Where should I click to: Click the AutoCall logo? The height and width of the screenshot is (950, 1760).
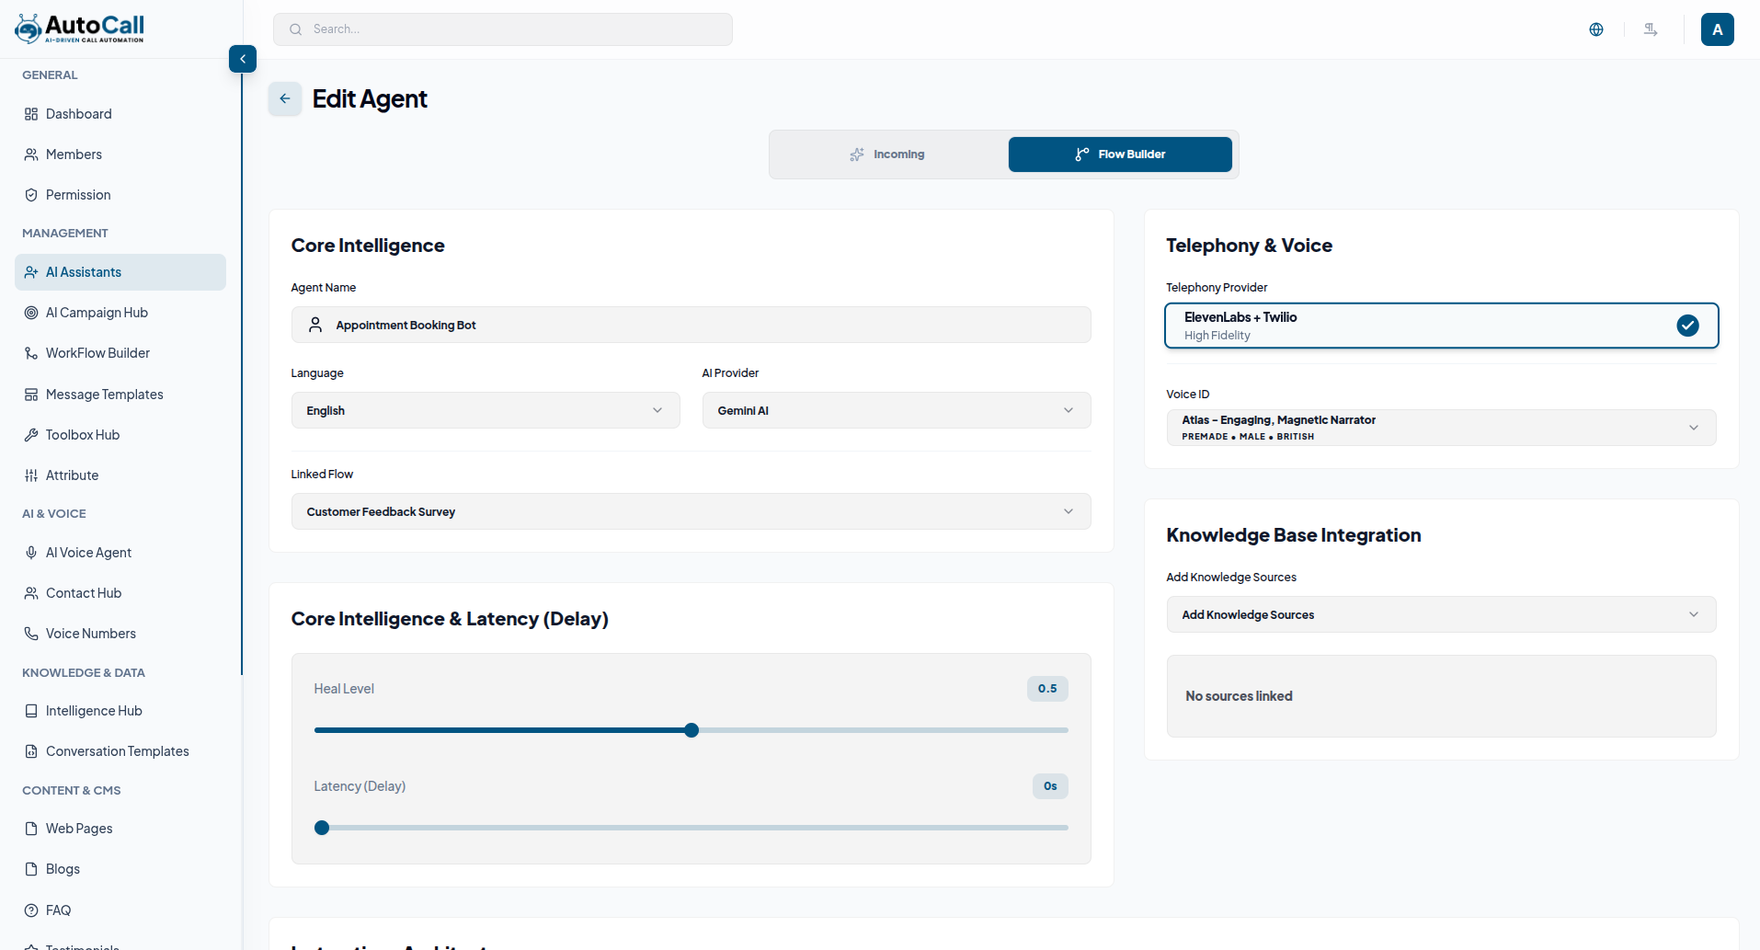[x=80, y=29]
